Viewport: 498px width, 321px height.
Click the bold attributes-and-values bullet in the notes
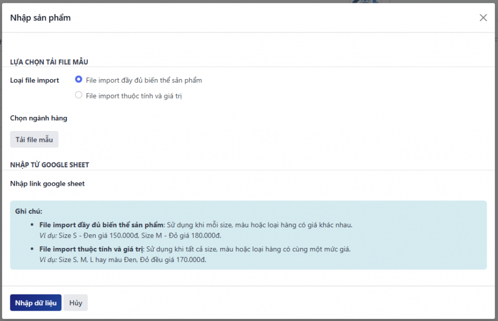[x=91, y=249]
